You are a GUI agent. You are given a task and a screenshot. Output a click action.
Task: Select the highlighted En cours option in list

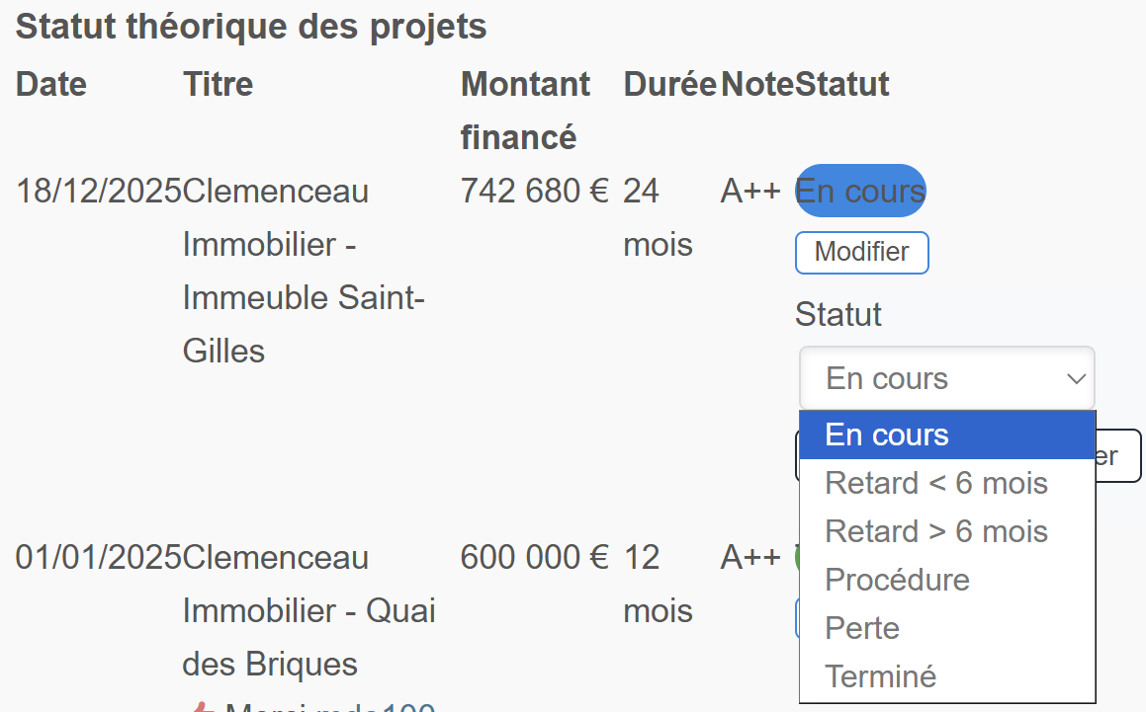click(x=947, y=435)
